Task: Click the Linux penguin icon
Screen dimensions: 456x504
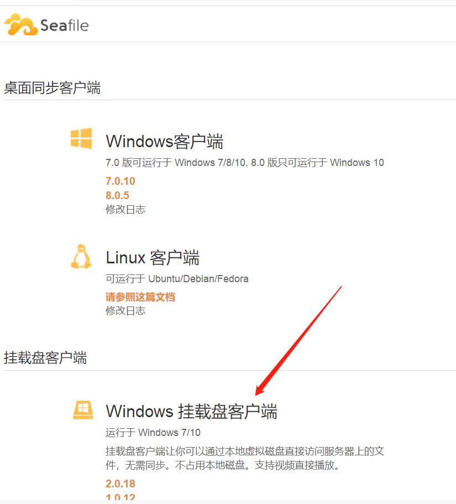Action: coord(81,256)
